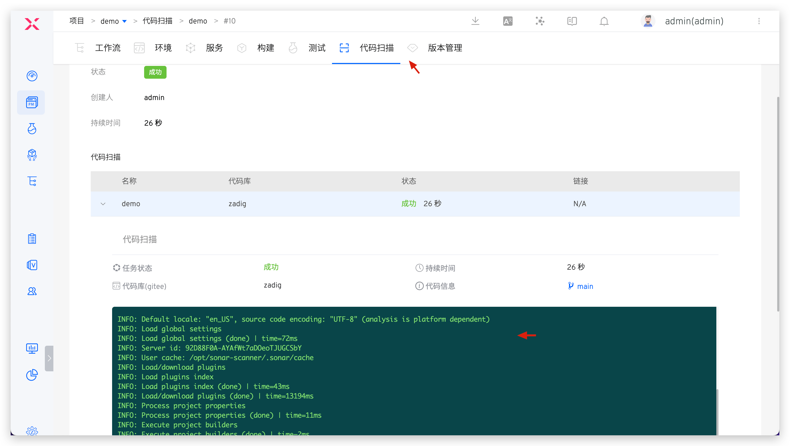Expand the left sidebar with arrow handle
The image size is (790, 446).
click(49, 358)
